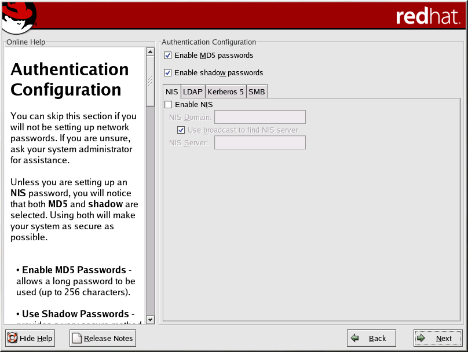Switch to the LDAP tab

coord(193,92)
